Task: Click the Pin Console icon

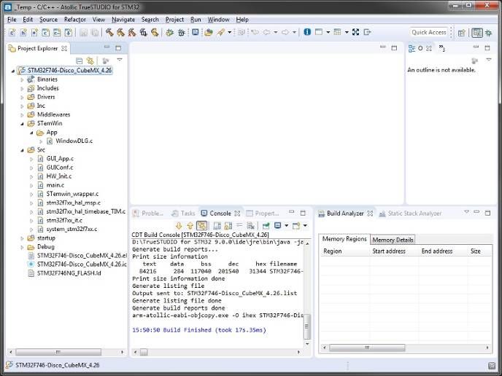Action: click(266, 226)
